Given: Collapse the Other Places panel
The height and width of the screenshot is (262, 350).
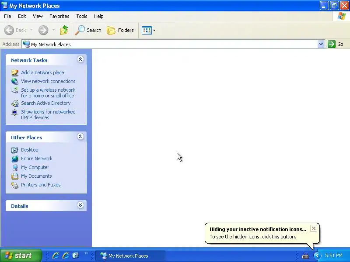Looking at the screenshot, I should [x=80, y=137].
